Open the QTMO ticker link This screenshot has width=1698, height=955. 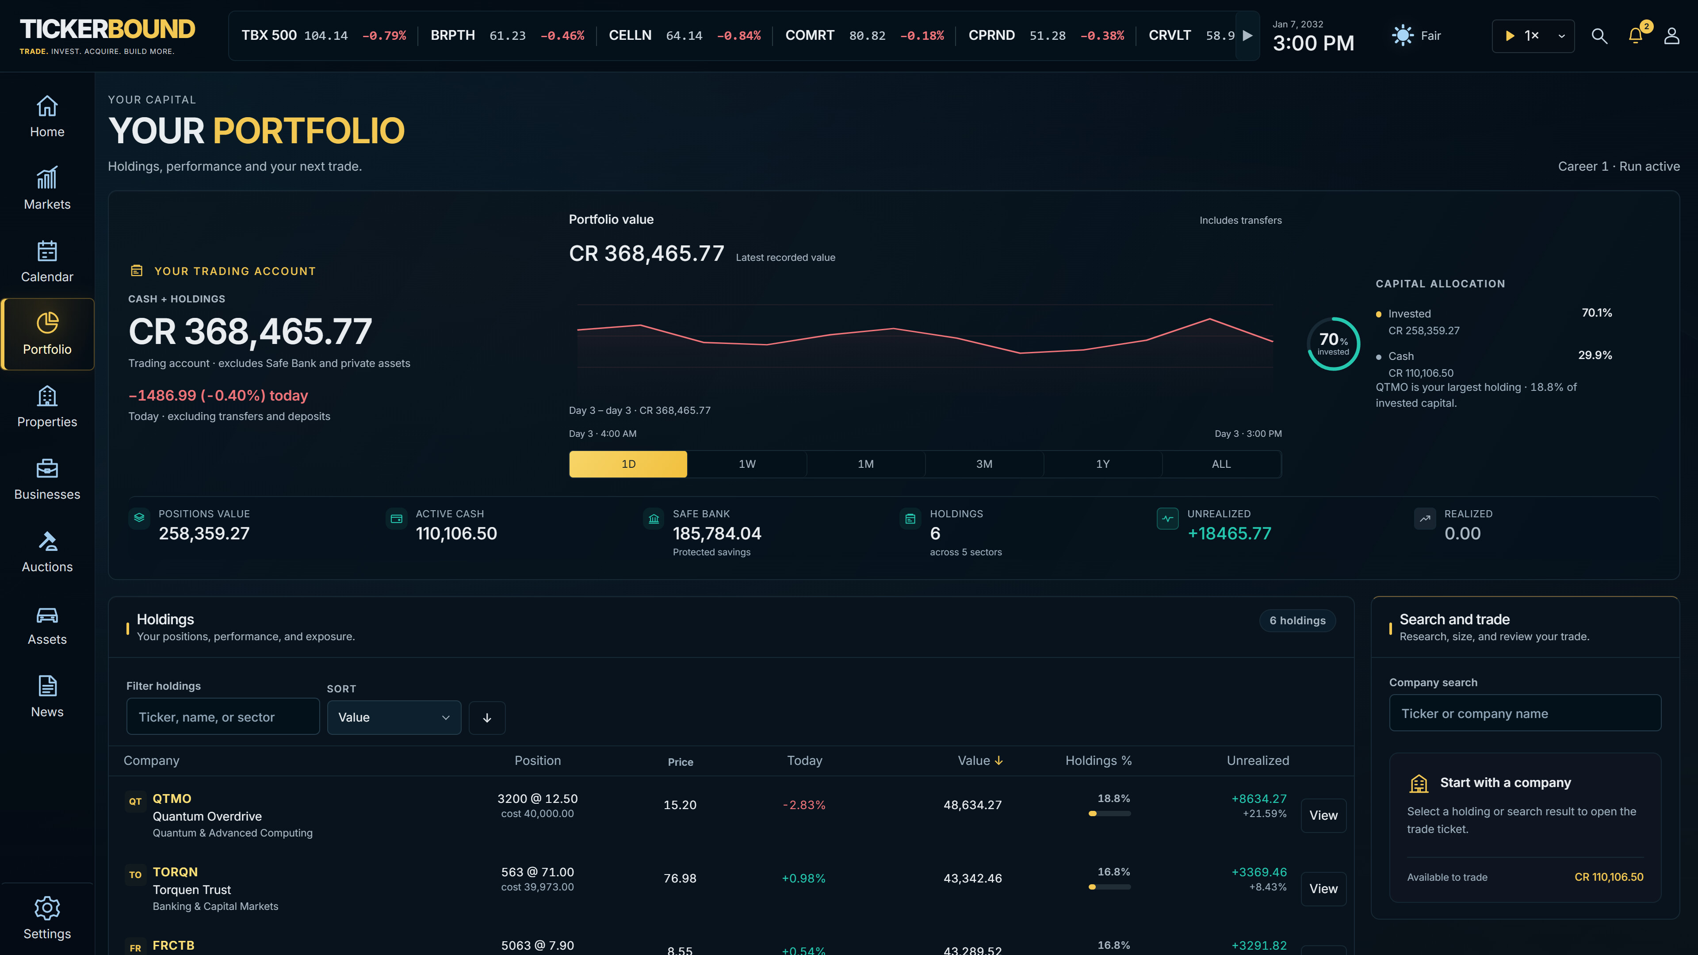172,799
